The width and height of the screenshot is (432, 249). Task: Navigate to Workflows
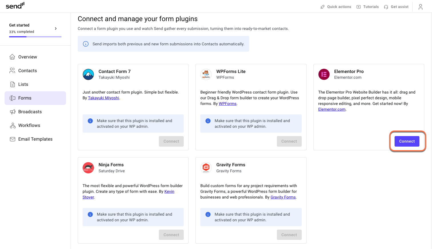click(35, 125)
